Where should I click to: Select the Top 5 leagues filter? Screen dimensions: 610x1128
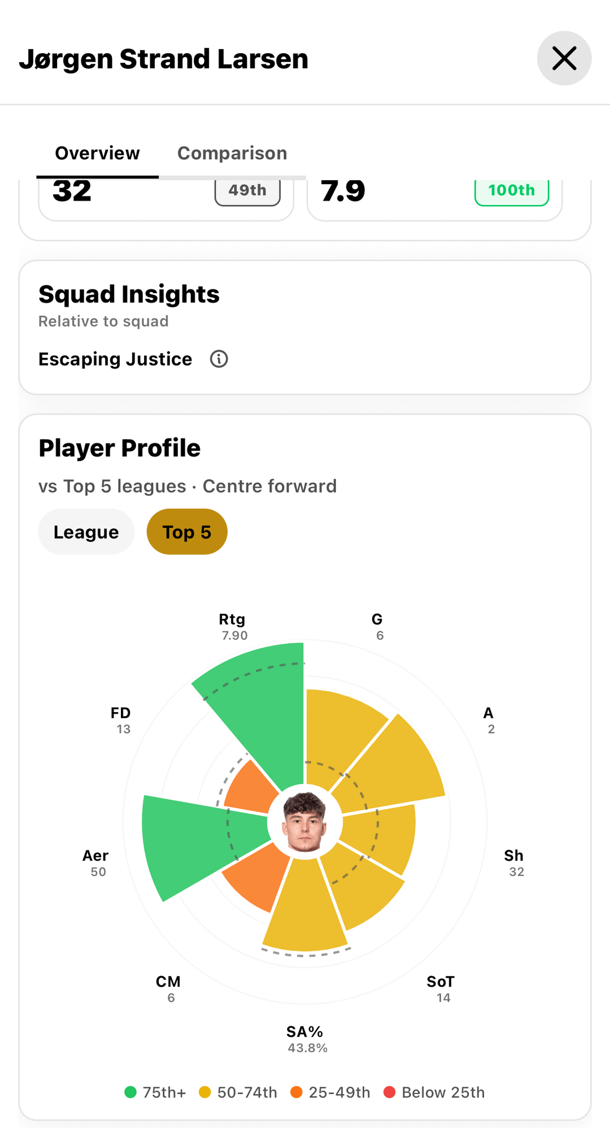click(x=187, y=532)
